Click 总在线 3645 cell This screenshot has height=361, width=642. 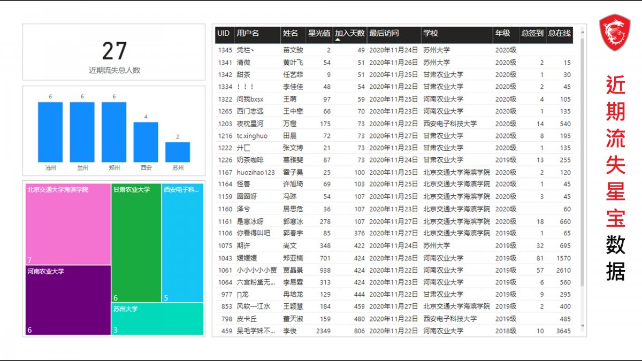point(563,331)
